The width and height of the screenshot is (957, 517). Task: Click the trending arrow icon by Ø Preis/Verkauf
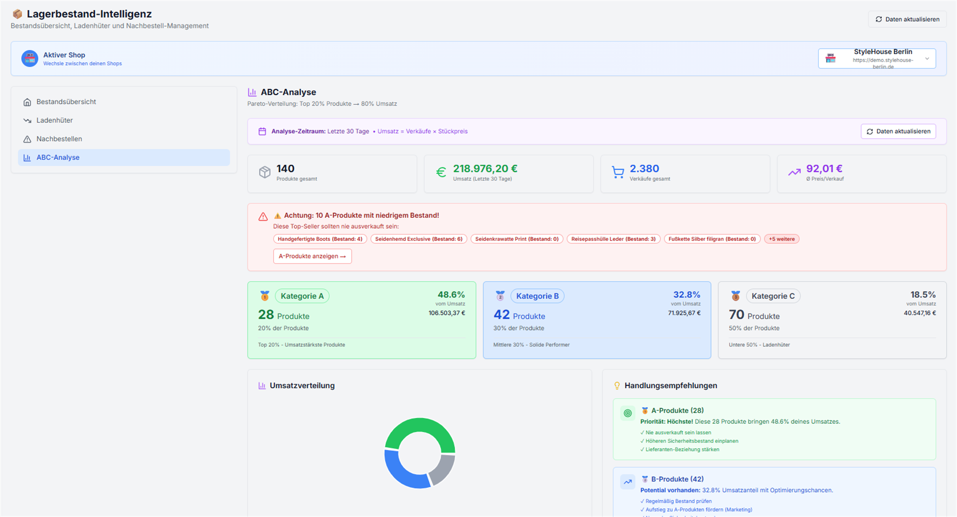pos(794,172)
